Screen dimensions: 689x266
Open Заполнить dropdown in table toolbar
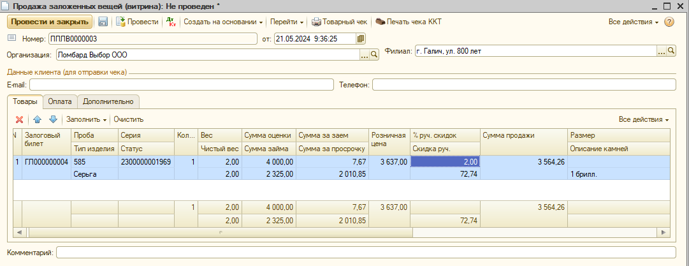87,119
